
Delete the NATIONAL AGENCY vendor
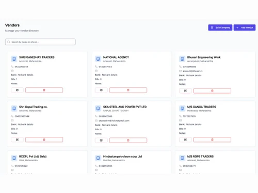tap(128, 90)
